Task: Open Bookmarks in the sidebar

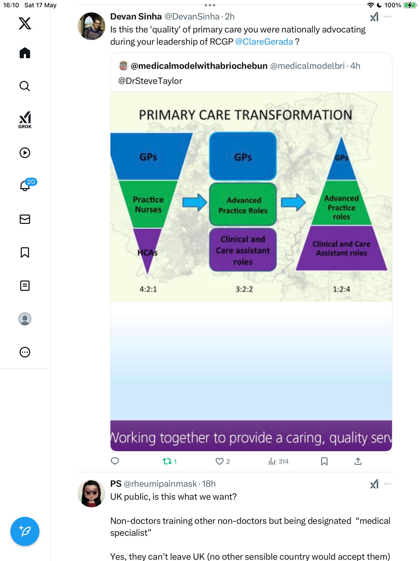Action: pos(25,252)
